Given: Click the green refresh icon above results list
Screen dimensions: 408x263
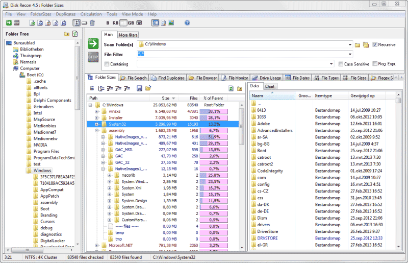Looking at the screenshot, I should coord(231,89).
